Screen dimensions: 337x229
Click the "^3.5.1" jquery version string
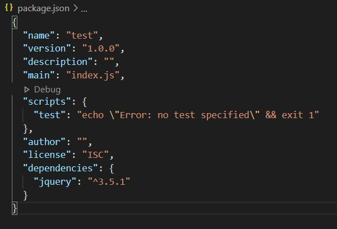(x=109, y=181)
